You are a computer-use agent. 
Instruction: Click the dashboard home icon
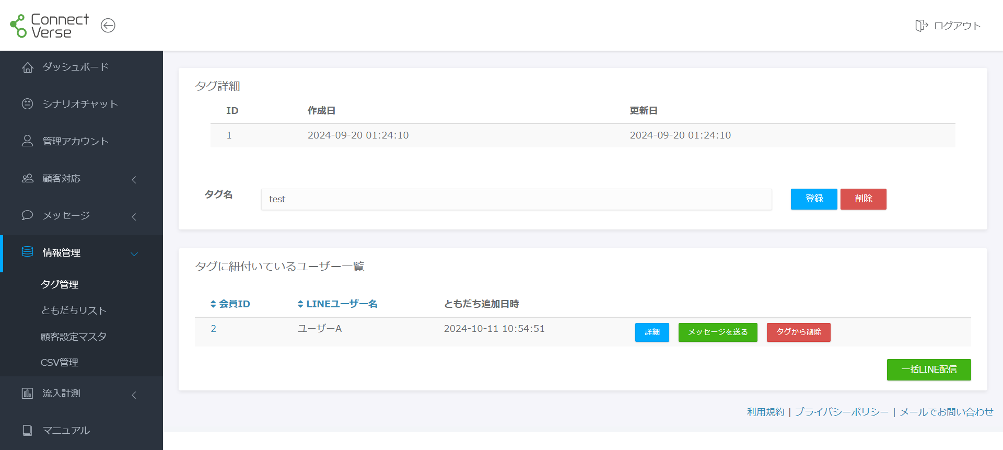28,67
